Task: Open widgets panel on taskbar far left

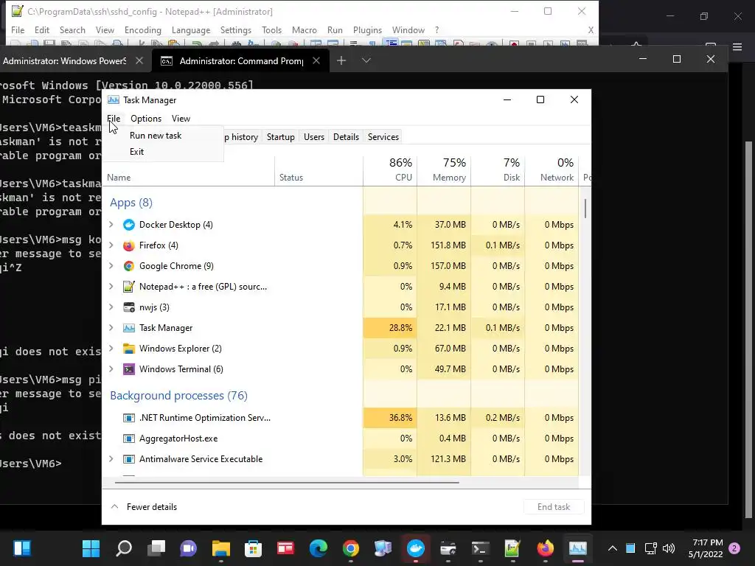Action: (22, 548)
